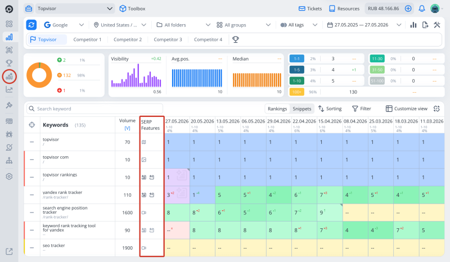Click volume value 1600
The height and width of the screenshot is (262, 450).
click(128, 213)
